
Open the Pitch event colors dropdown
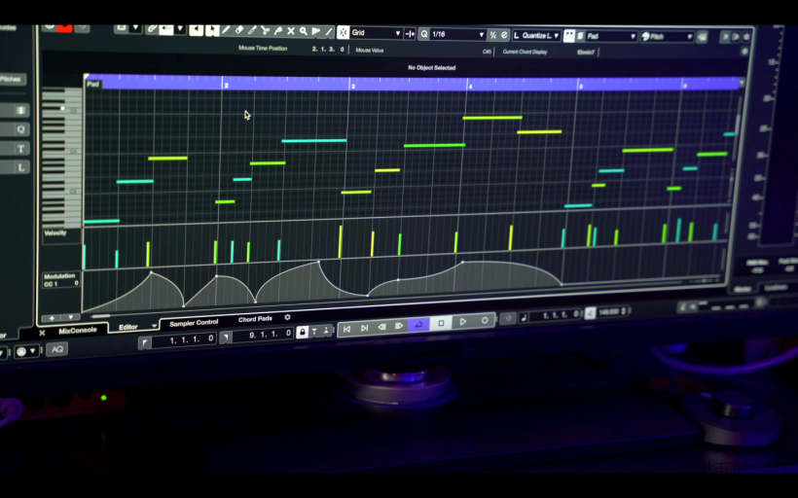pyautogui.click(x=667, y=37)
